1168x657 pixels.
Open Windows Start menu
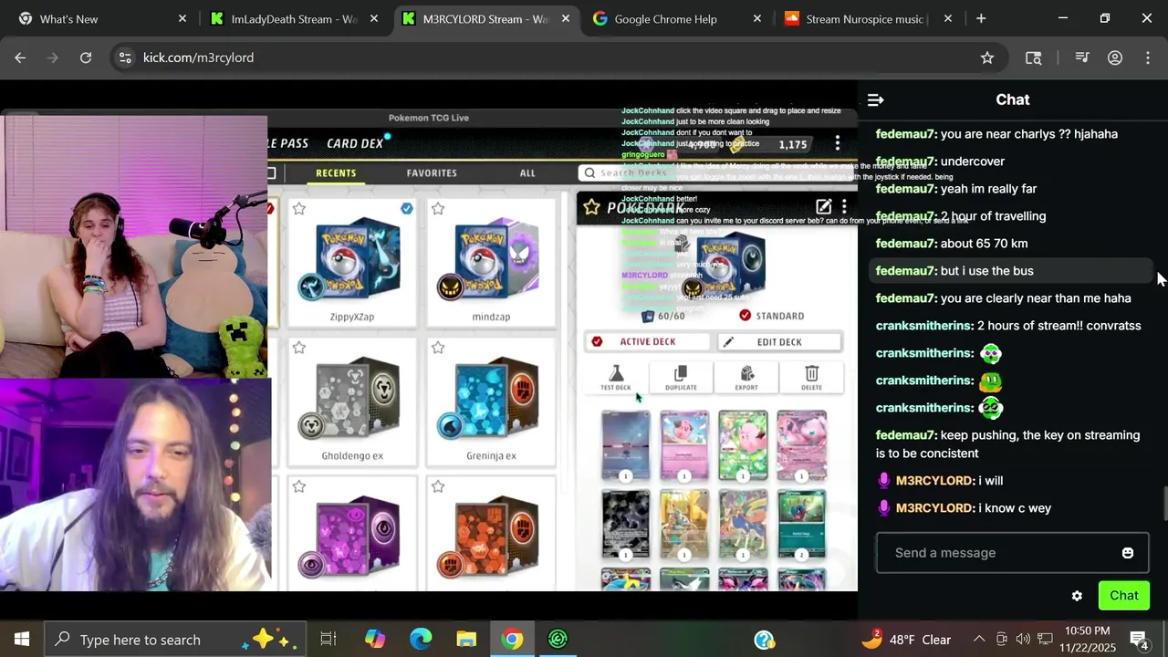[22, 640]
